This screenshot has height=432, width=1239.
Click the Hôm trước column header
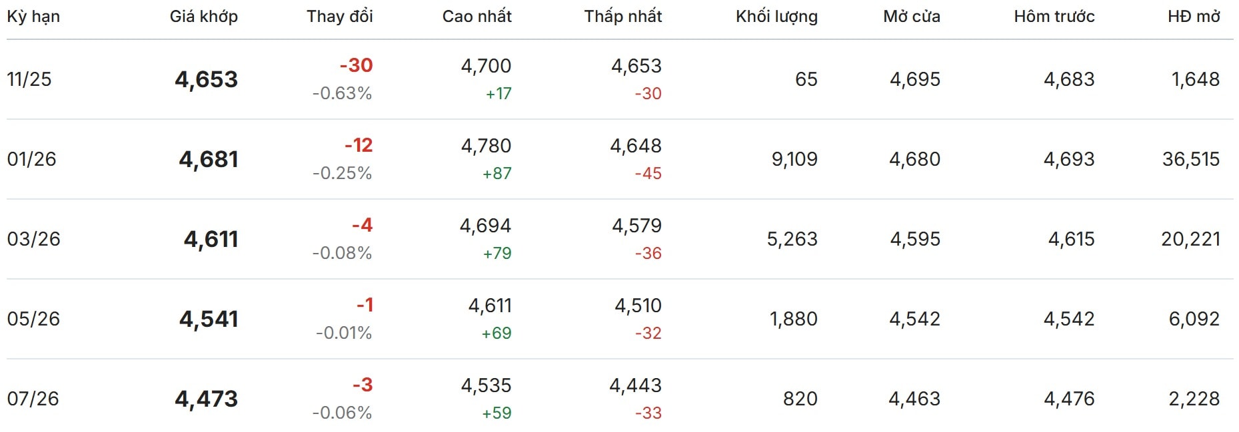click(1054, 17)
